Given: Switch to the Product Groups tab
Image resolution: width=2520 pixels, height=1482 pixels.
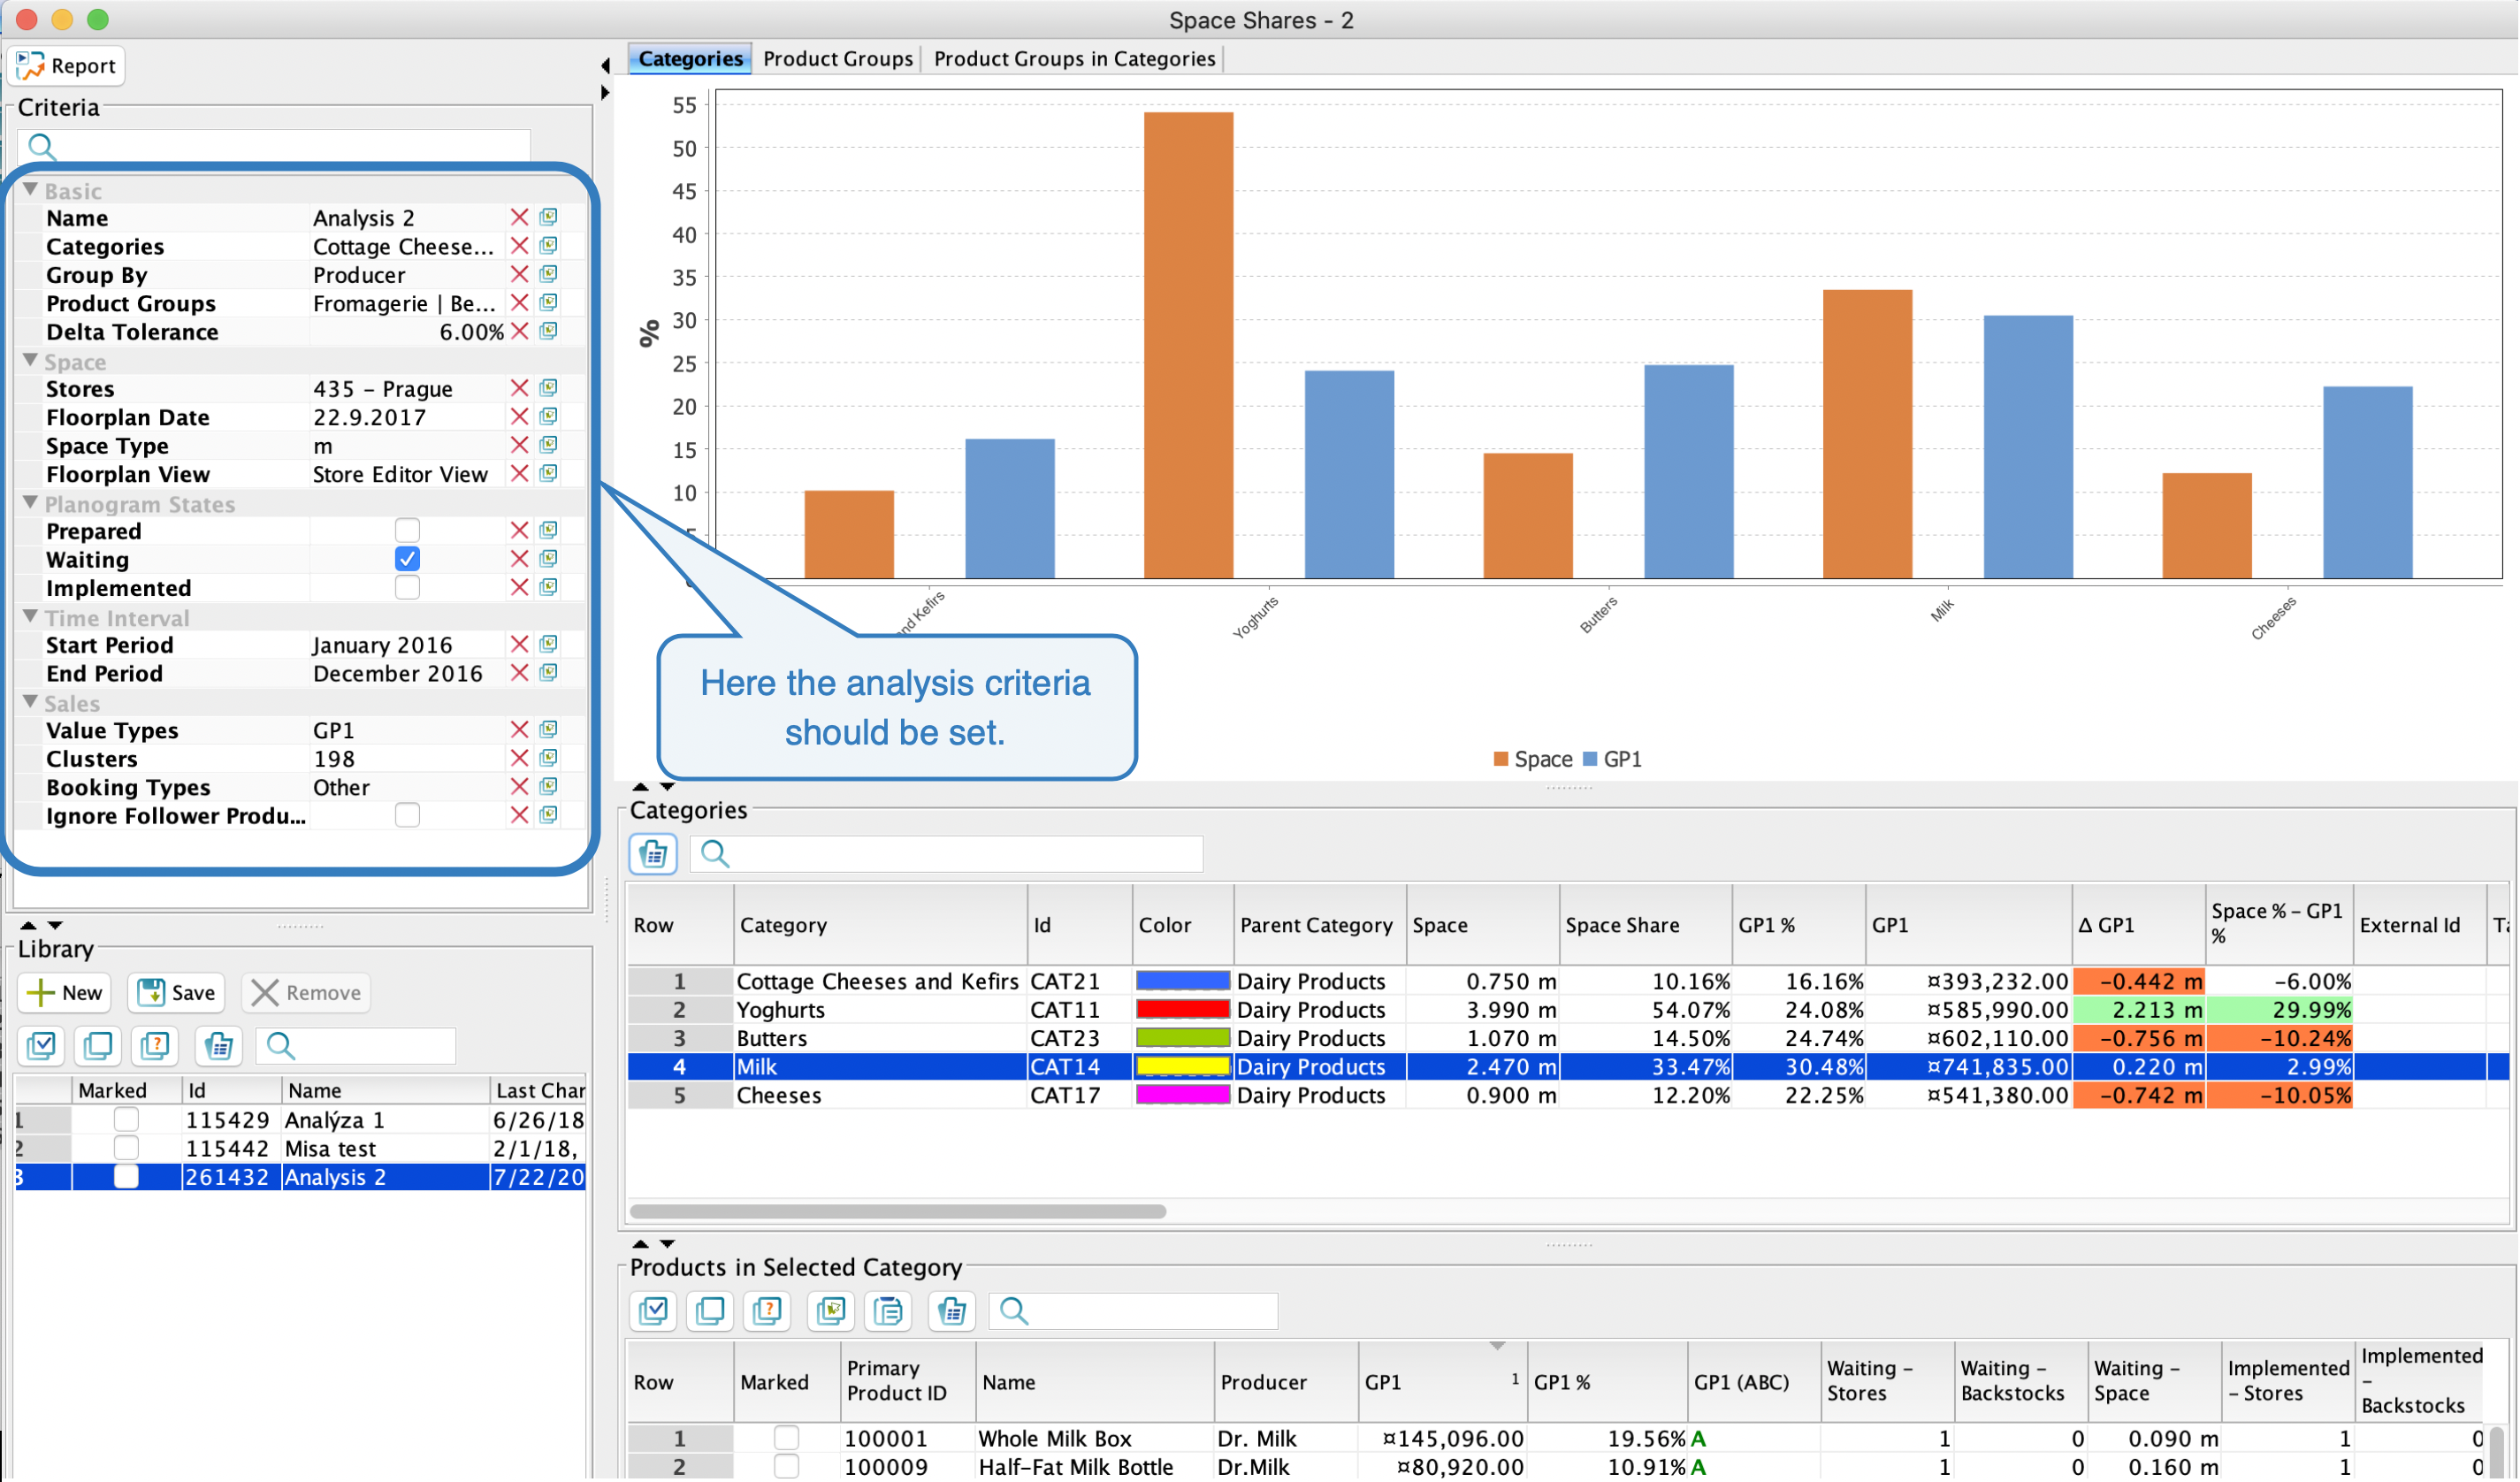Looking at the screenshot, I should 838,59.
